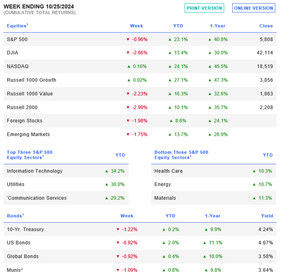The width and height of the screenshot is (281, 279).
Task: Select Information Technology YTD 34.2%
Action: (118, 171)
